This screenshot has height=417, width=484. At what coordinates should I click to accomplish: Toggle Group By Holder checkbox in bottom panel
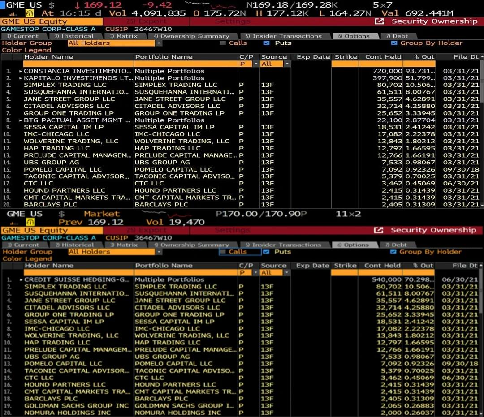(x=393, y=252)
